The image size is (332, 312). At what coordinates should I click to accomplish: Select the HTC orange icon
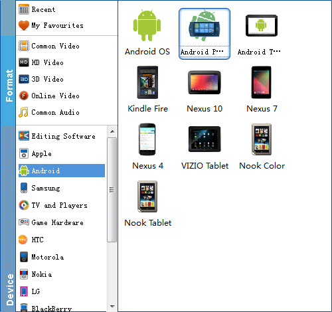click(23, 240)
